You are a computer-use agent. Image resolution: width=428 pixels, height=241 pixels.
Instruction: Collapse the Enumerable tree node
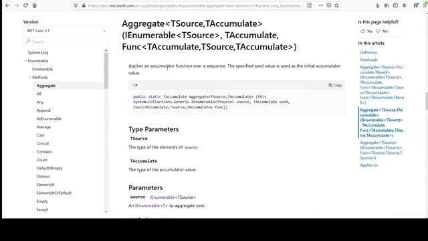(x=25, y=61)
